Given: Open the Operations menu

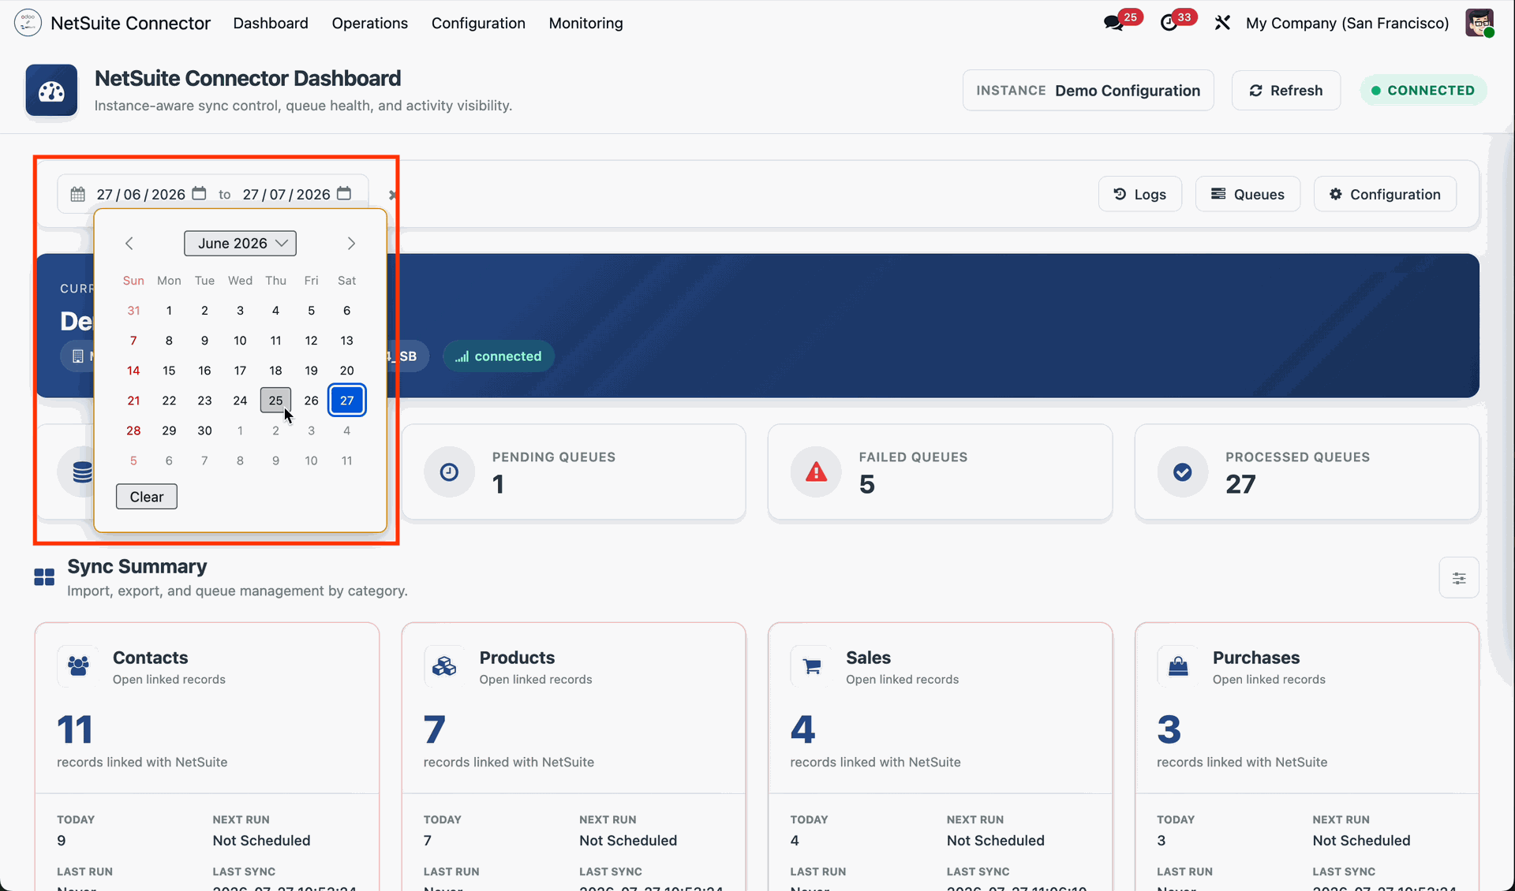Looking at the screenshot, I should [370, 23].
